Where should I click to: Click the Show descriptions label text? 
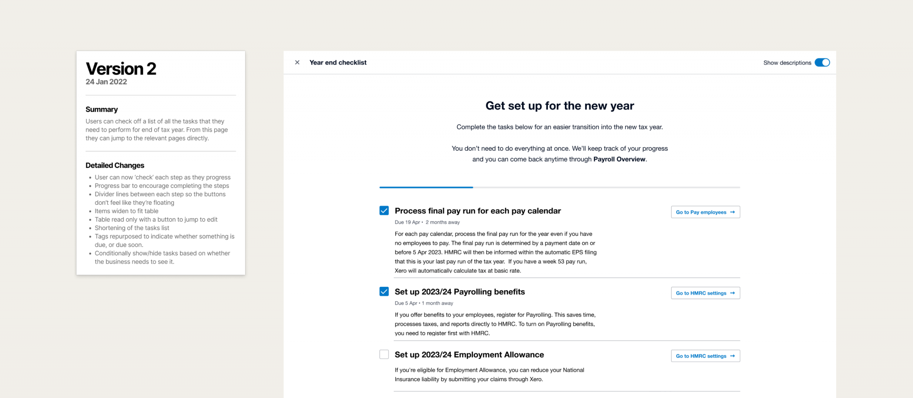click(x=787, y=63)
